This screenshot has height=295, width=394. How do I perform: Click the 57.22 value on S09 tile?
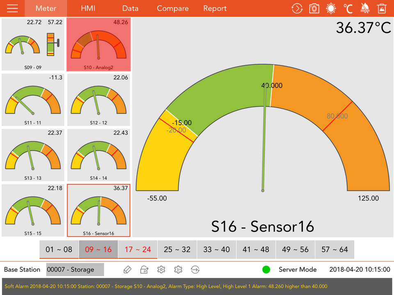(x=55, y=22)
